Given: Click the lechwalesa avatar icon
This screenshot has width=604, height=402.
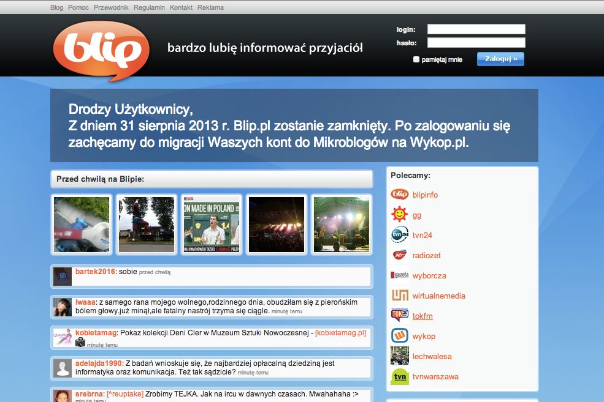Looking at the screenshot, I should pyautogui.click(x=399, y=356).
